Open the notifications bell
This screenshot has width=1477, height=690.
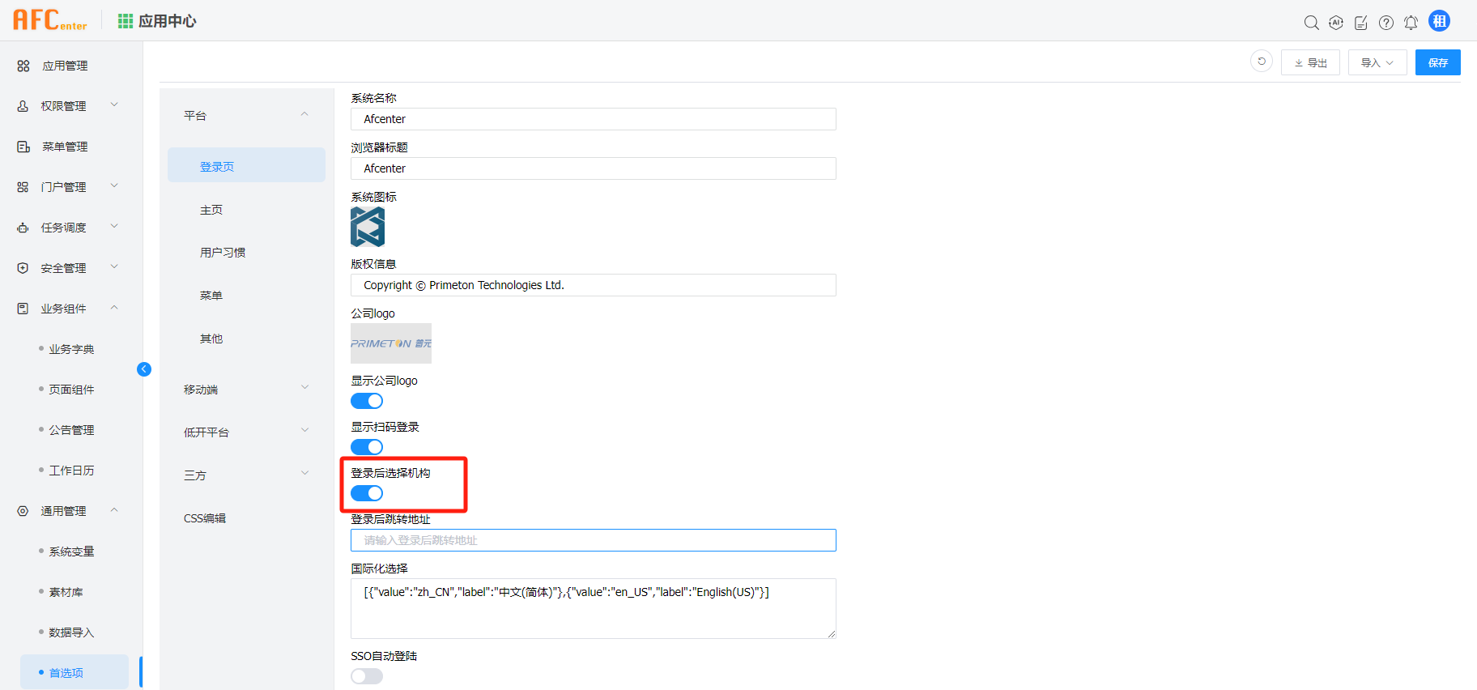pyautogui.click(x=1411, y=23)
